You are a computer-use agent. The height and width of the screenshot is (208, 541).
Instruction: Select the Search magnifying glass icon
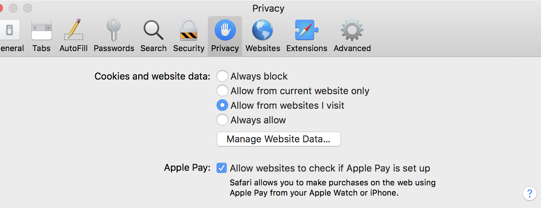153,30
